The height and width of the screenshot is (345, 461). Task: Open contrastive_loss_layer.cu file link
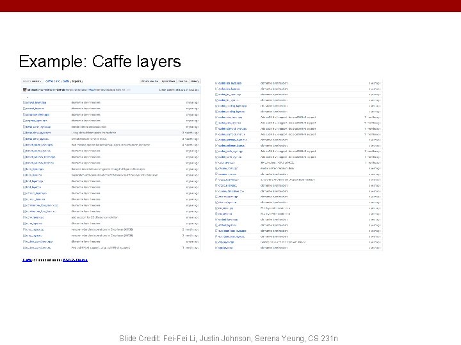click(41, 211)
